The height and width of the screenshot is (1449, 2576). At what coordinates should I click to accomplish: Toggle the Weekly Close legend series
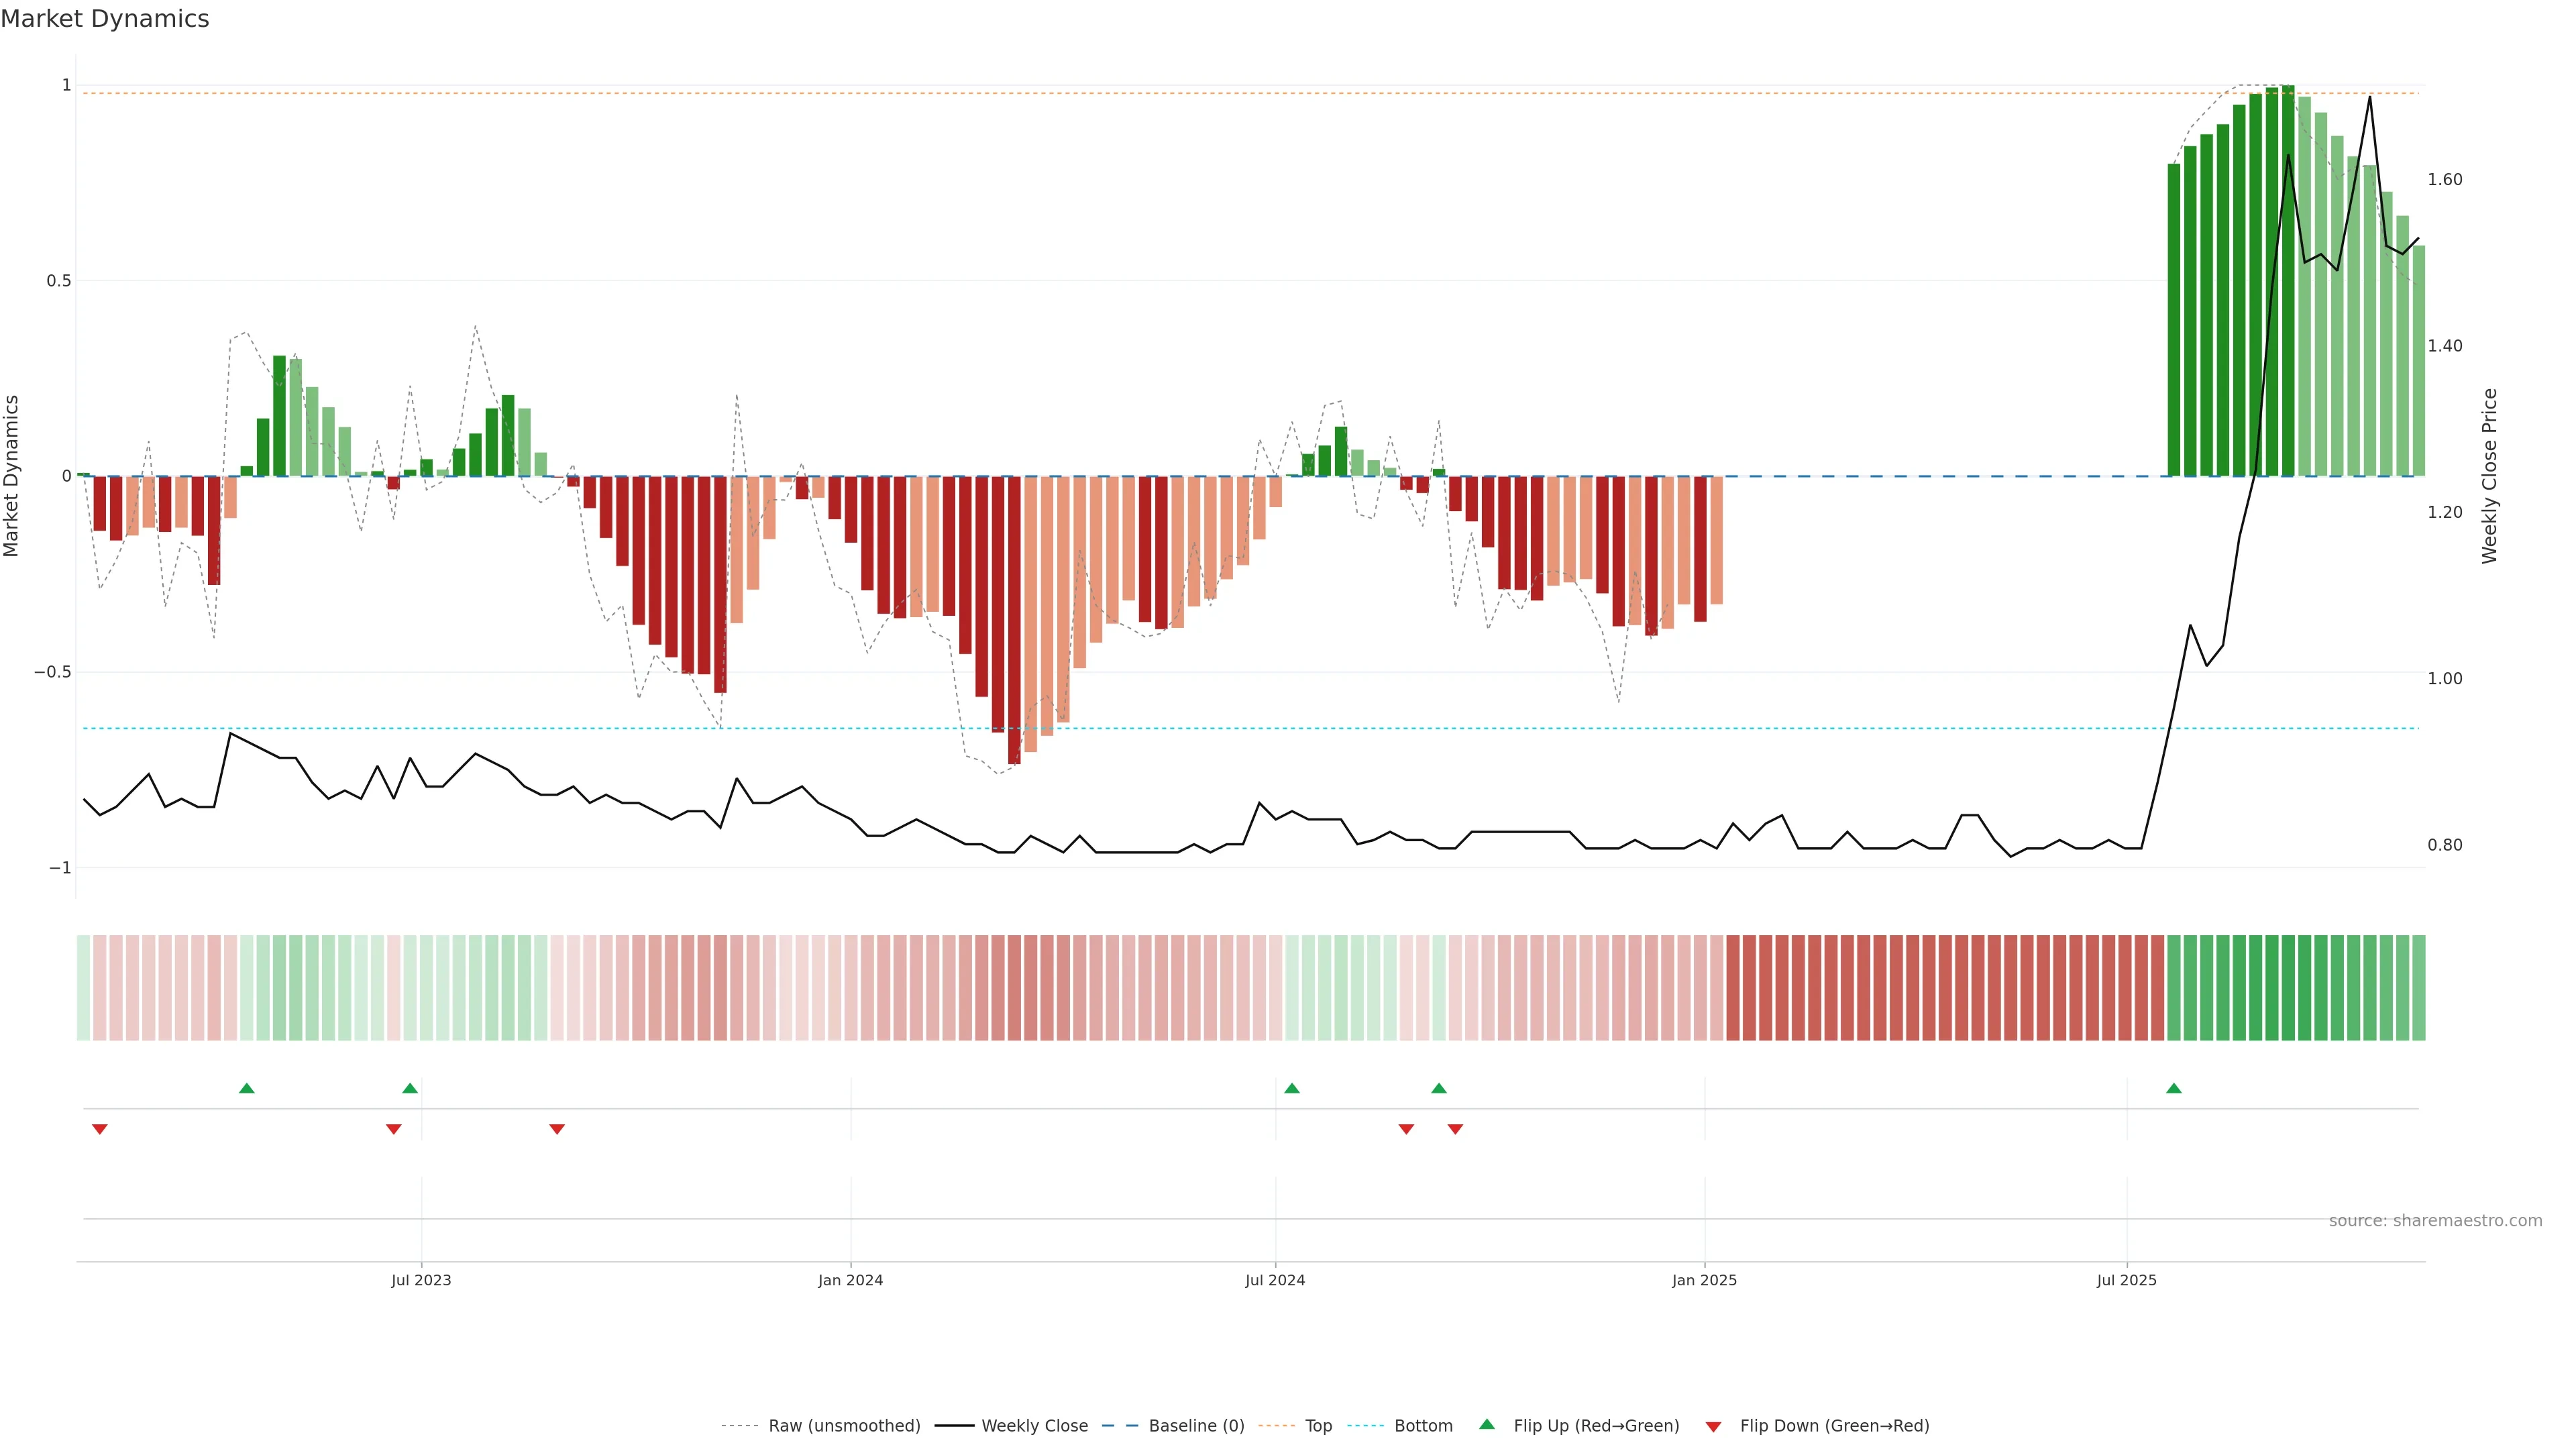[x=1034, y=1426]
